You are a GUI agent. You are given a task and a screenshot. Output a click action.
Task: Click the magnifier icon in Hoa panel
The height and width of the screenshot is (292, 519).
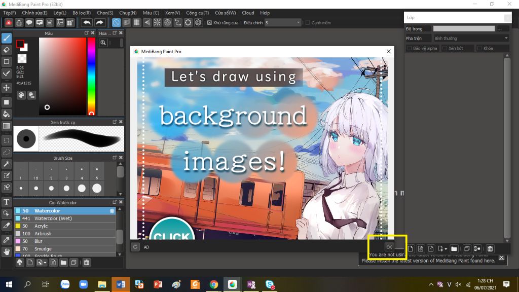click(103, 43)
